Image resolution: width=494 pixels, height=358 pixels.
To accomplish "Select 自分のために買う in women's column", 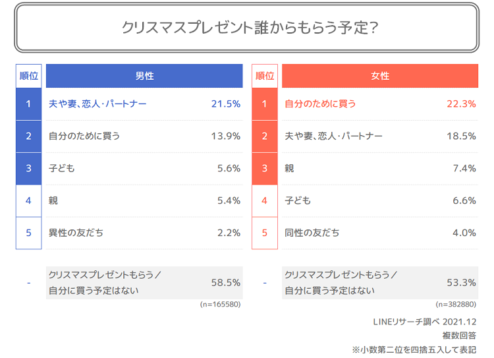I will 320,104.
